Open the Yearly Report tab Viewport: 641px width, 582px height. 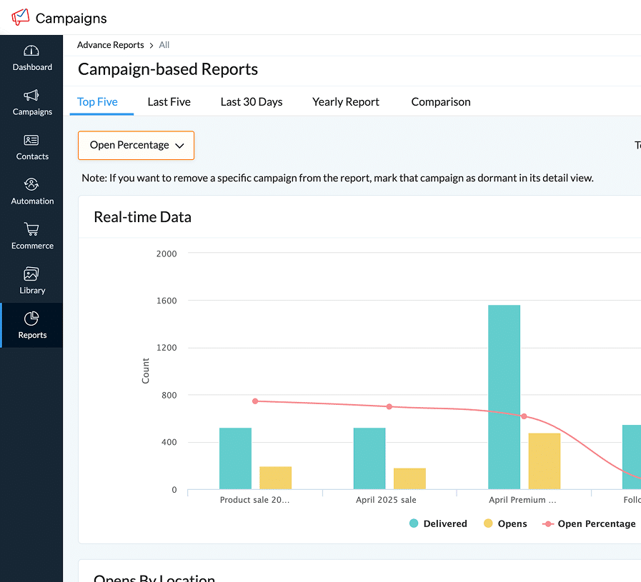tap(346, 102)
